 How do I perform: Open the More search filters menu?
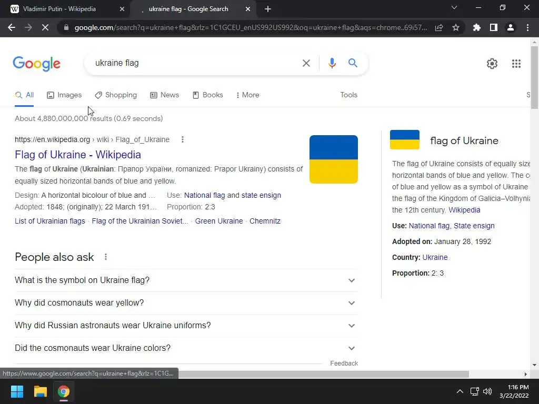tap(247, 95)
